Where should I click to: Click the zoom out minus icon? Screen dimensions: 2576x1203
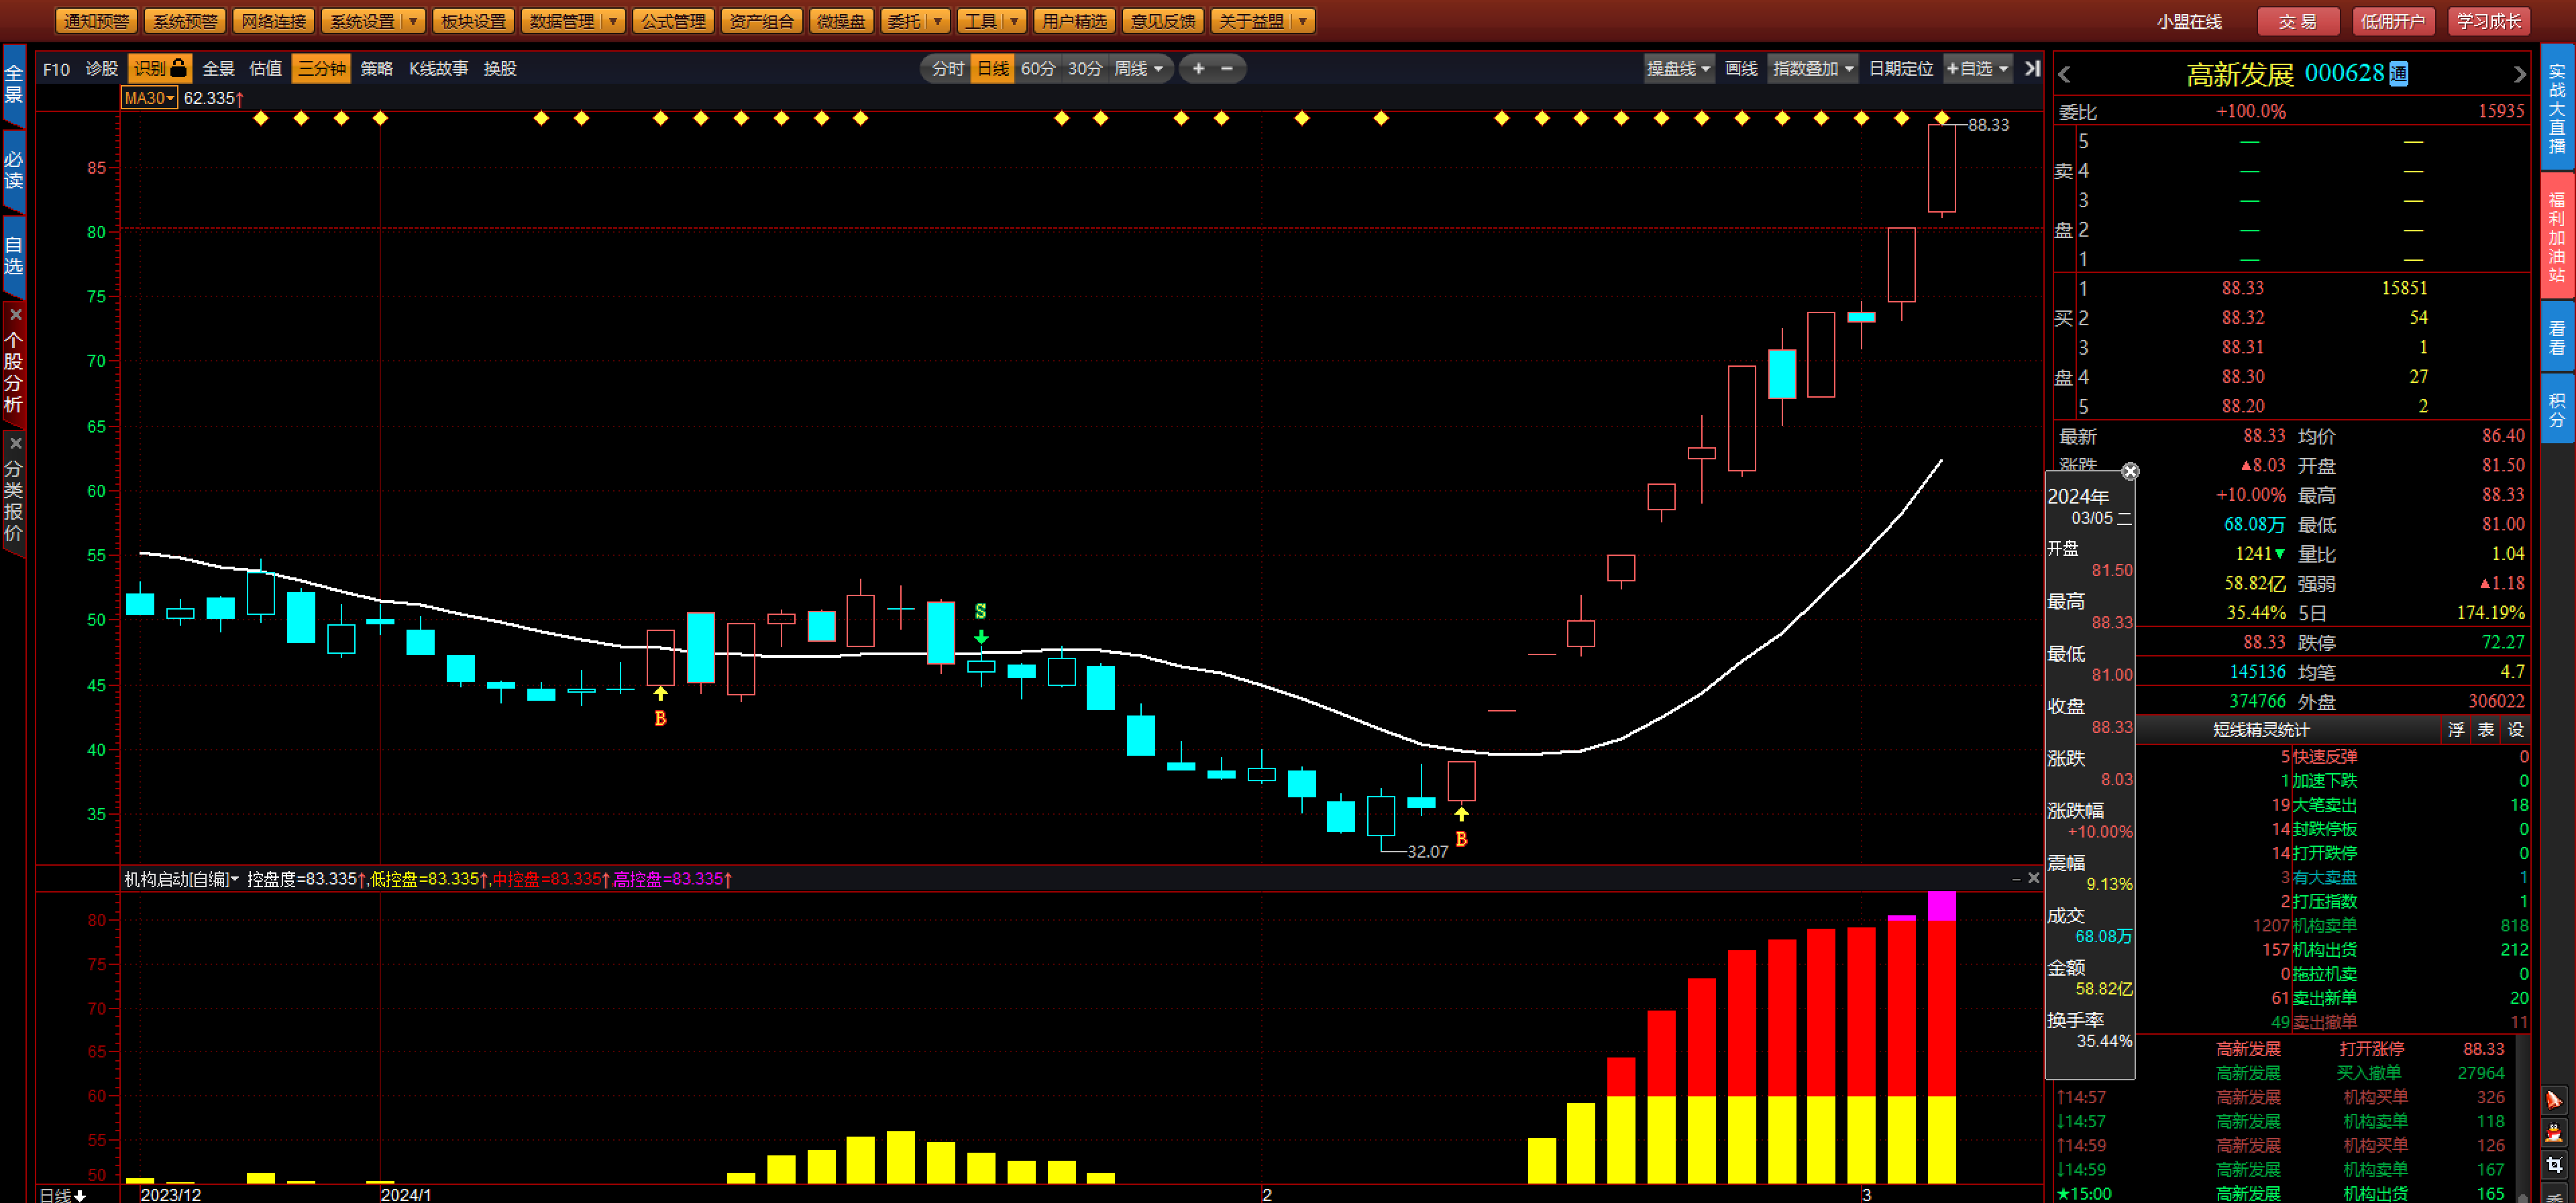pos(1227,69)
